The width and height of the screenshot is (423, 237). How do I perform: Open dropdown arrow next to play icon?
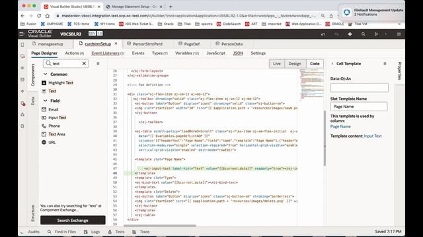(x=385, y=34)
